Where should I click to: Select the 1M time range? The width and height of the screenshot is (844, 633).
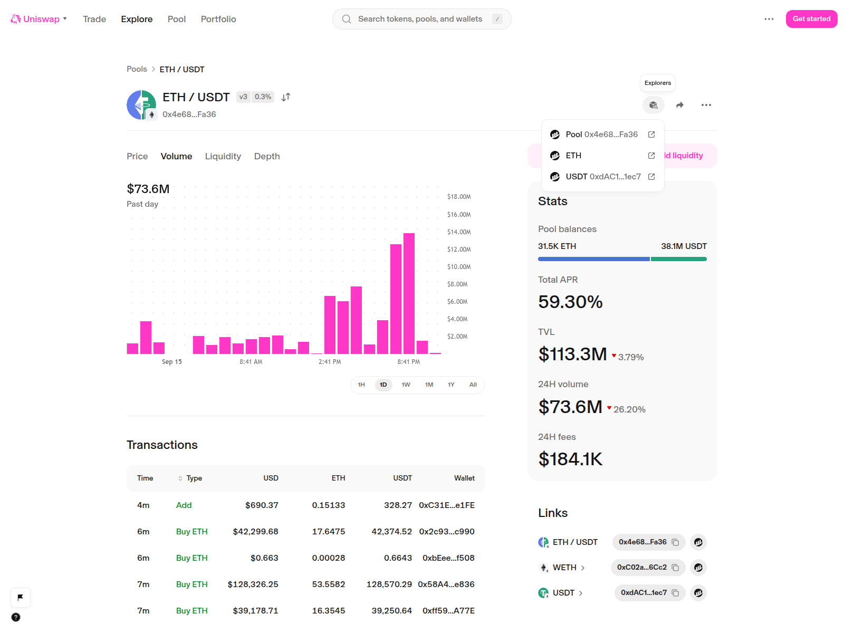pyautogui.click(x=429, y=385)
